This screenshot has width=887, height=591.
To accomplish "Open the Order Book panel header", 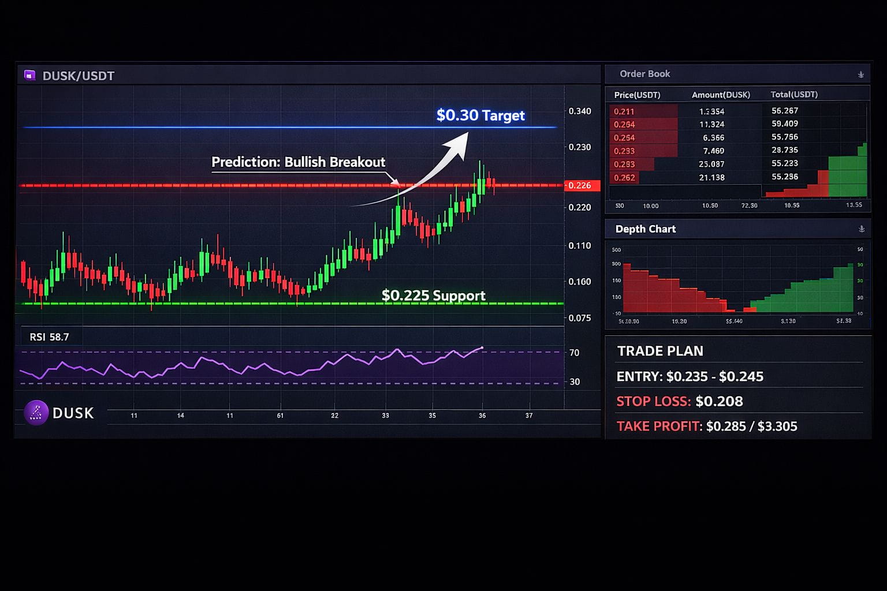I will click(x=737, y=74).
